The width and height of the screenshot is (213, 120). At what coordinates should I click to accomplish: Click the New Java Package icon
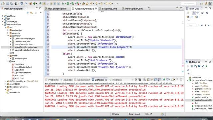pyautogui.click(x=31, y=4)
